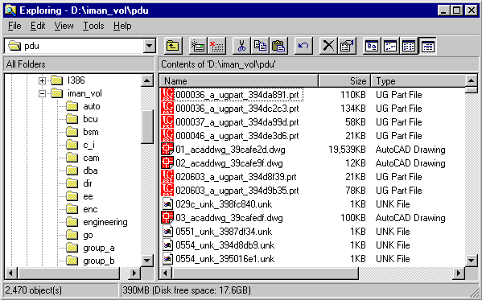Click the Up One Level toolbar icon
This screenshot has width=482, height=300.
173,46
